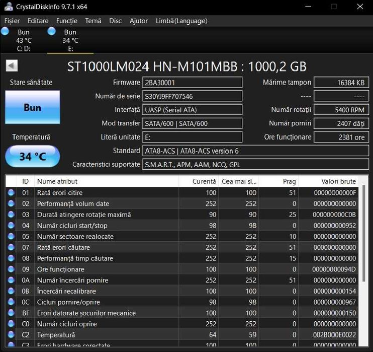Select raw value 00000000094D of Ore funcționare
Screen dimensions: 373x352
334,269
